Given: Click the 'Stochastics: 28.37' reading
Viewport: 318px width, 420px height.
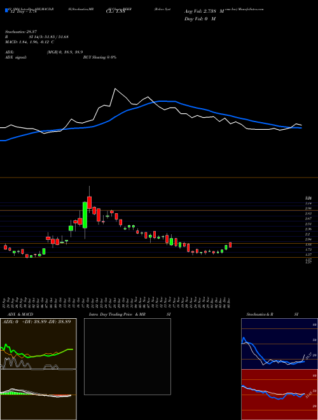Looking at the screenshot, I should (21, 32).
